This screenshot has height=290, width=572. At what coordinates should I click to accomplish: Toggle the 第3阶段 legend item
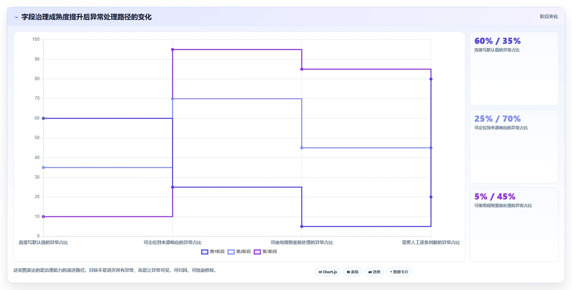pos(266,252)
